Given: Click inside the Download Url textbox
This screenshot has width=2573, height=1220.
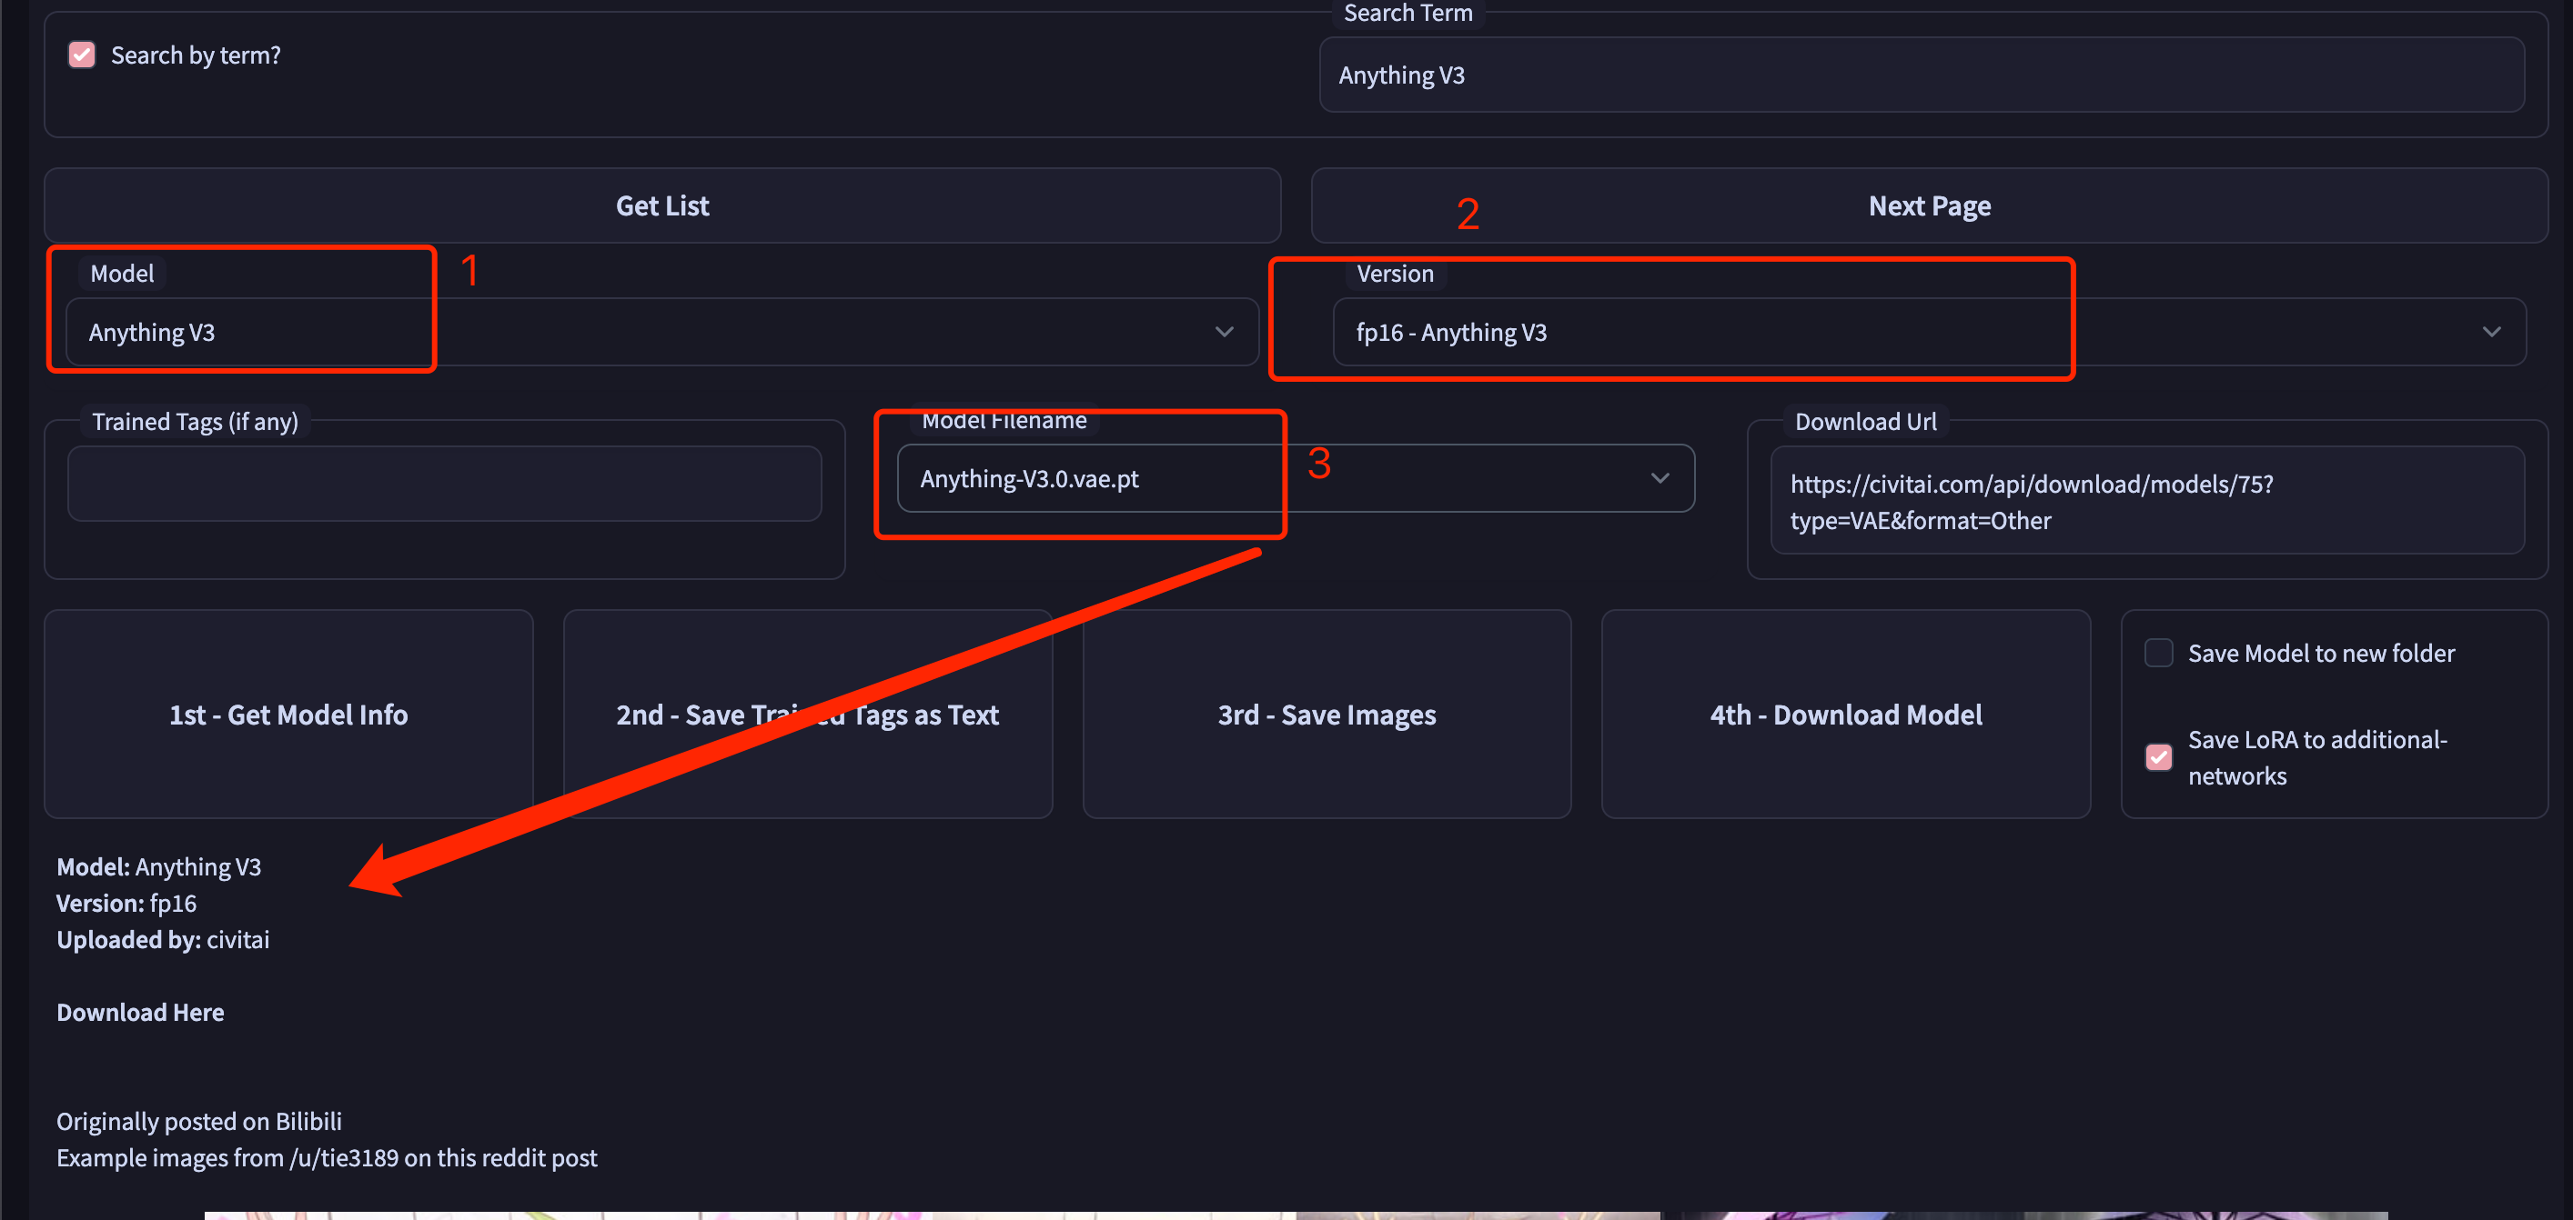Looking at the screenshot, I should click(x=2146, y=501).
